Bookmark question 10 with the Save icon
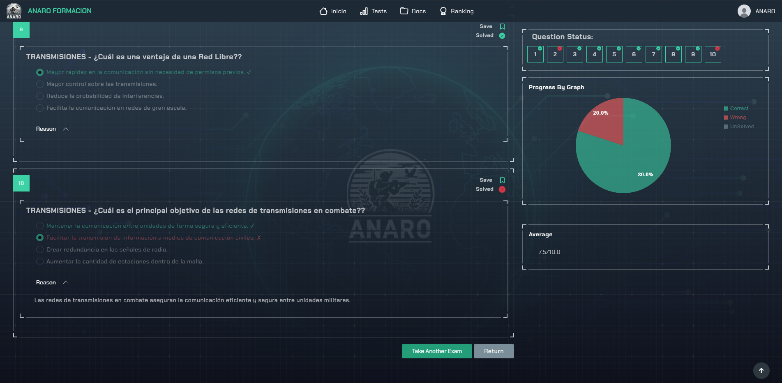Viewport: 782px width, 383px height. pos(502,180)
